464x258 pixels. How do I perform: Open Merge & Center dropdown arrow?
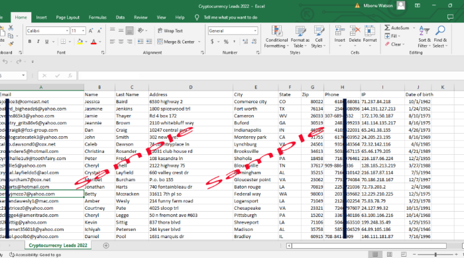pyautogui.click(x=199, y=42)
